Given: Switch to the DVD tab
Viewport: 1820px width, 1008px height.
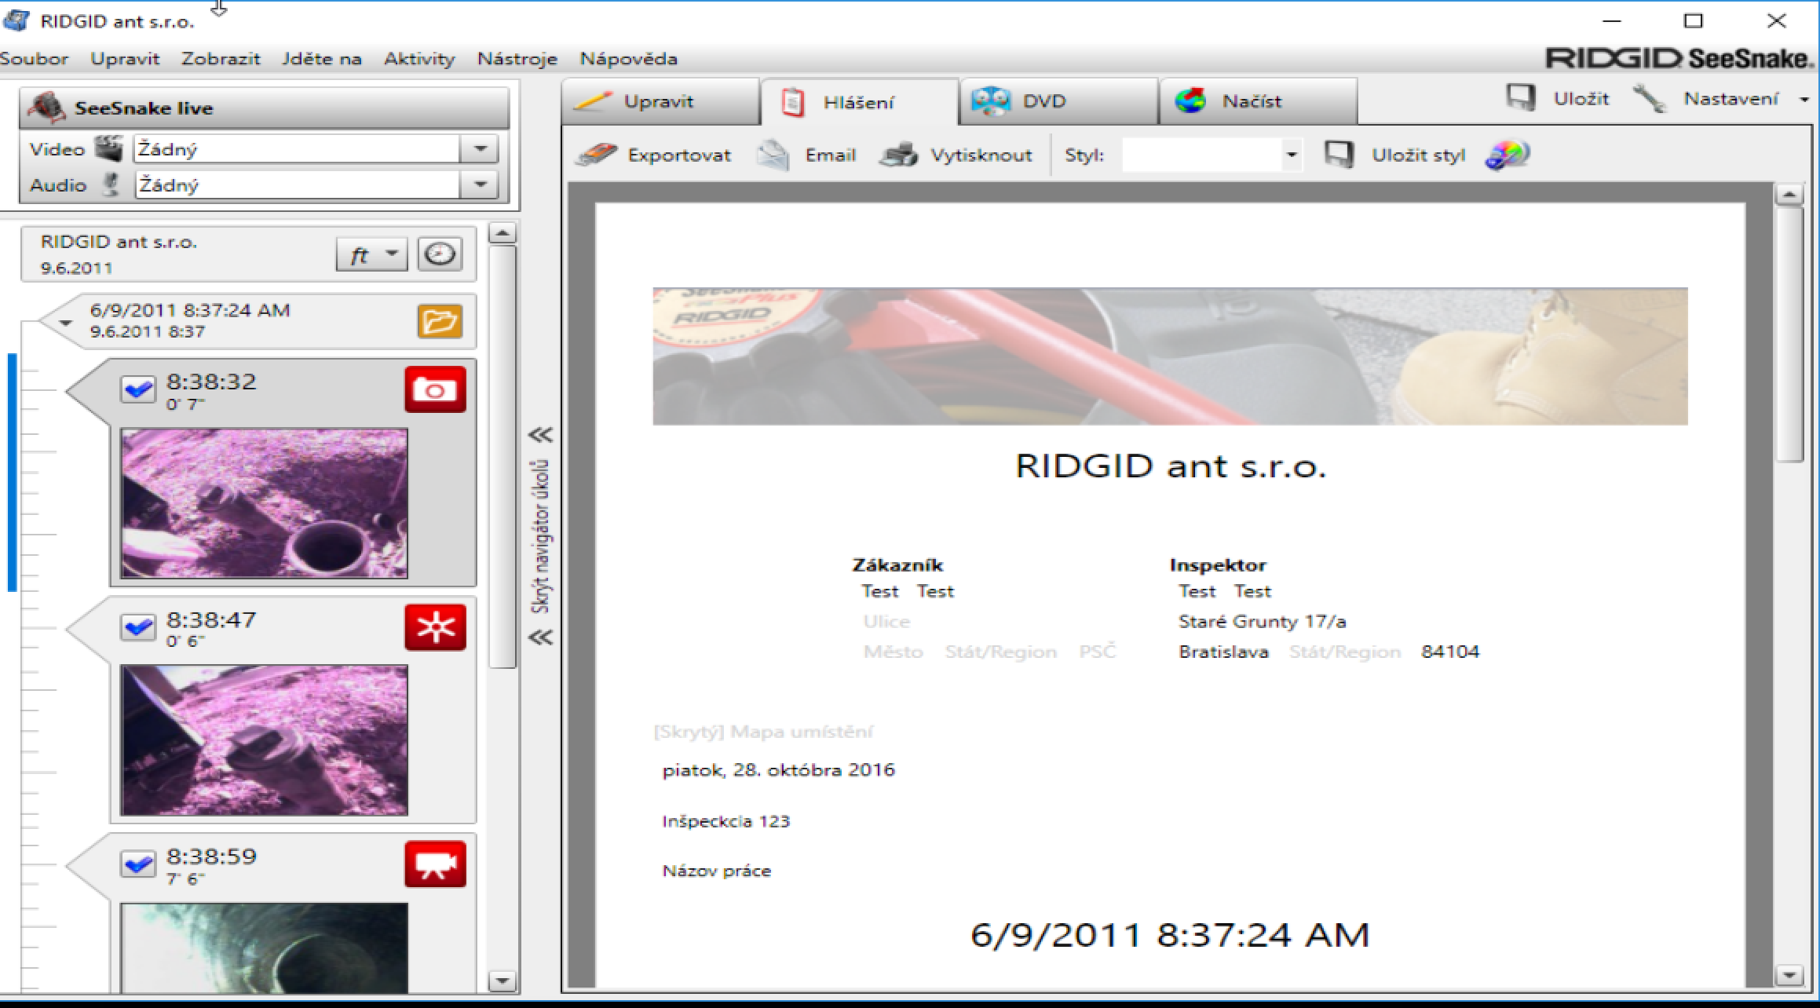Looking at the screenshot, I should click(1058, 101).
